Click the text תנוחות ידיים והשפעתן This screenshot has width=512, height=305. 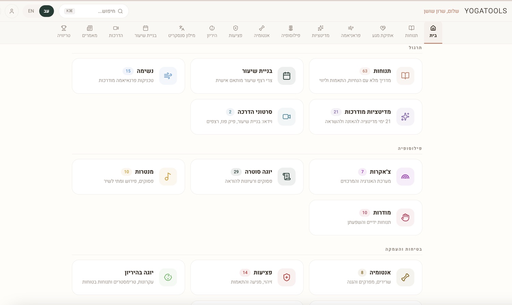(369, 222)
